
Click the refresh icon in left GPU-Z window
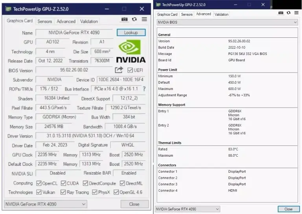134,19
